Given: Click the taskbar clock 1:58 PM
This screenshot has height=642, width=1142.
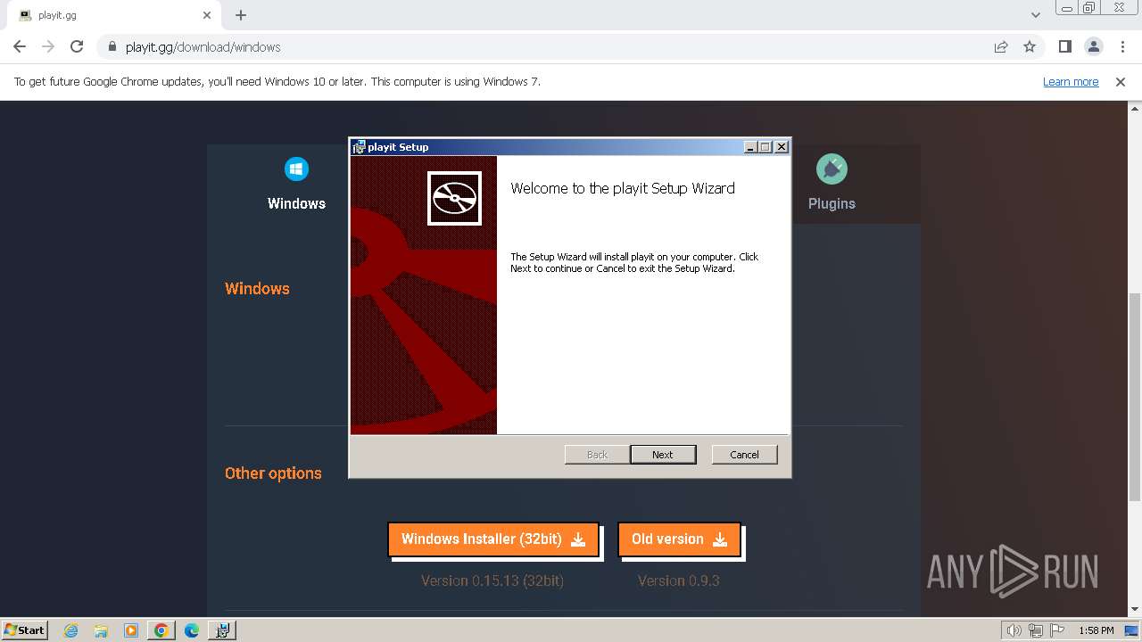Looking at the screenshot, I should coord(1096,630).
